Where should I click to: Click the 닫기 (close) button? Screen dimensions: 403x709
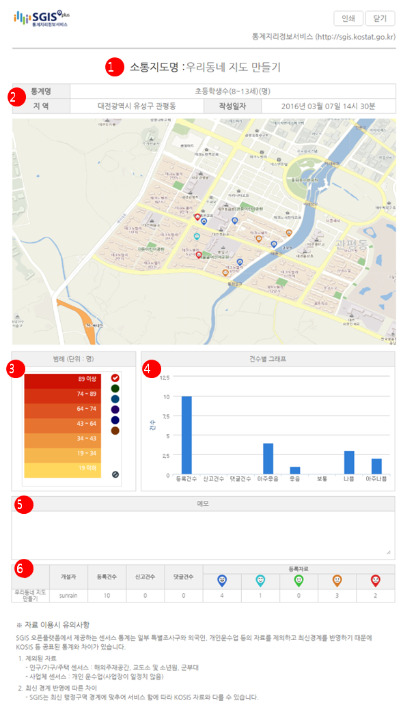tap(380, 18)
